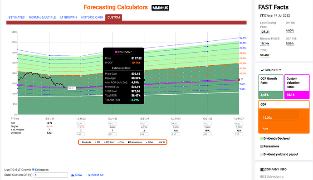Click the MMM:US ticker badge
The height and width of the screenshot is (180, 313).
[160, 8]
